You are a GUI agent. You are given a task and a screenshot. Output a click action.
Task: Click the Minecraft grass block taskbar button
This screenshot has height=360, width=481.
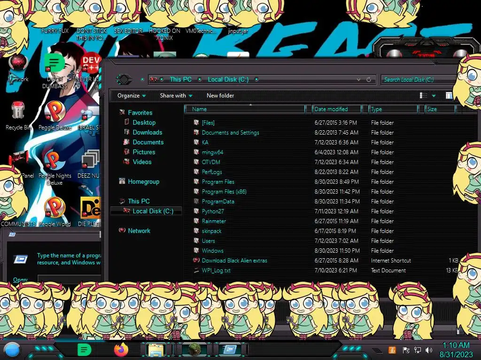194,350
